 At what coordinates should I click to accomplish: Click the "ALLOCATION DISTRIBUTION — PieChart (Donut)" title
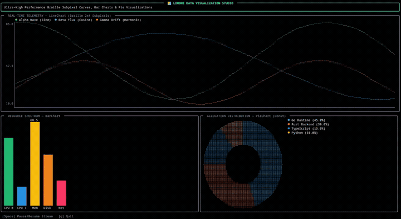[246, 116]
